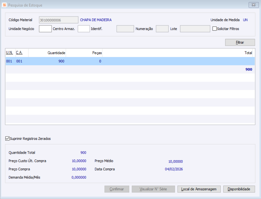Click the Identif. input field
261x199 pixels.
coord(125,29)
